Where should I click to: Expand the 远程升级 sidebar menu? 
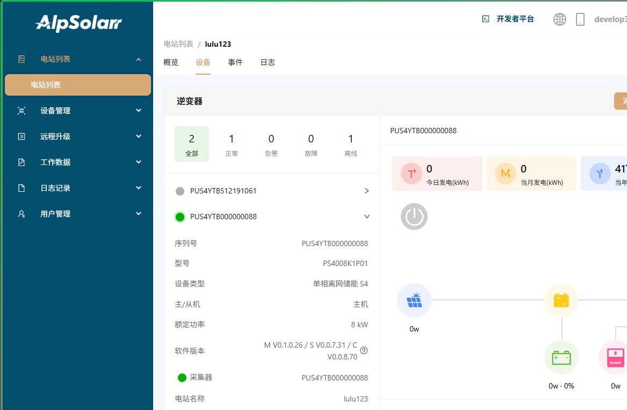coord(78,136)
